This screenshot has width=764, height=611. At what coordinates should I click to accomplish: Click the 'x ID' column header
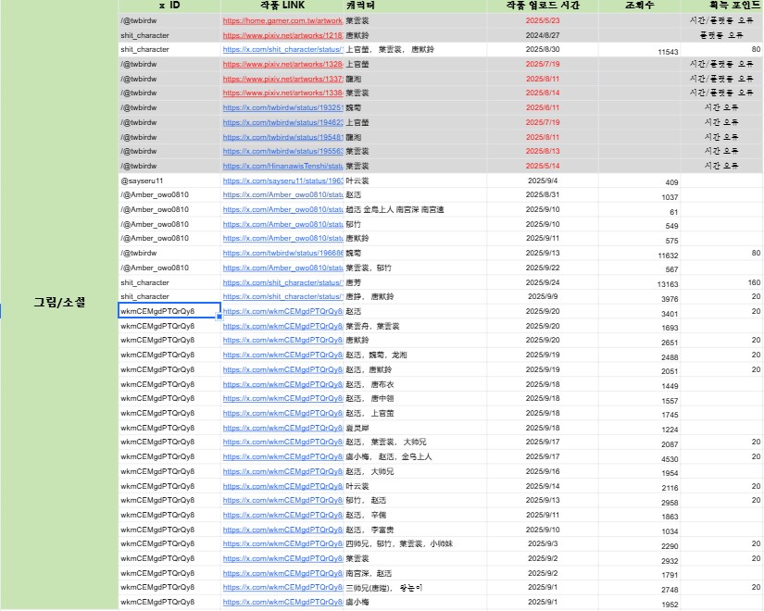[x=169, y=6]
